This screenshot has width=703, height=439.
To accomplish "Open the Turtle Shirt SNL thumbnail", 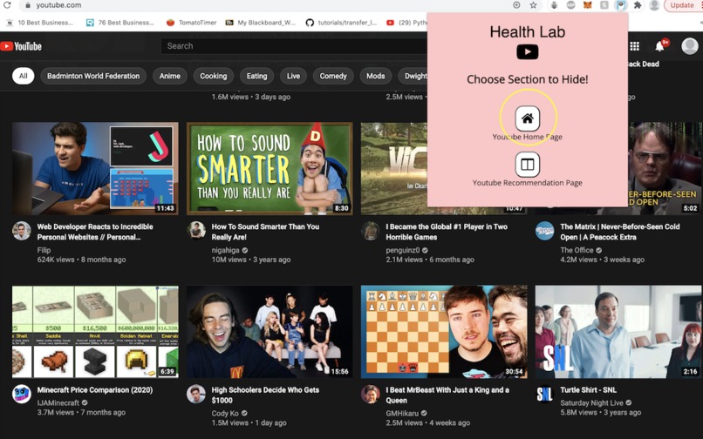I will 618,332.
